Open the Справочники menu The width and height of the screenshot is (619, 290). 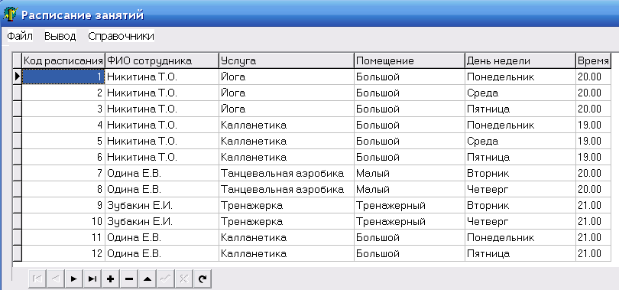(x=121, y=37)
